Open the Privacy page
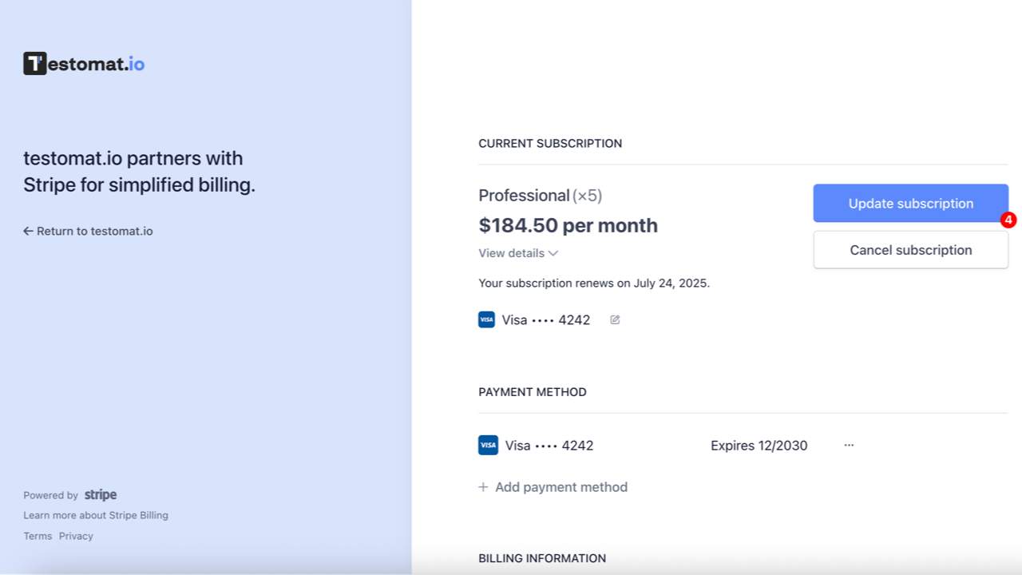Screen dimensions: 1022x575 coord(76,536)
